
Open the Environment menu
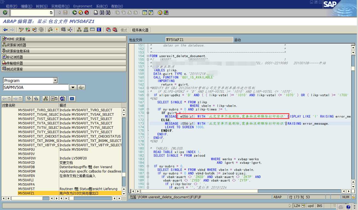pyautogui.click(x=83, y=6)
